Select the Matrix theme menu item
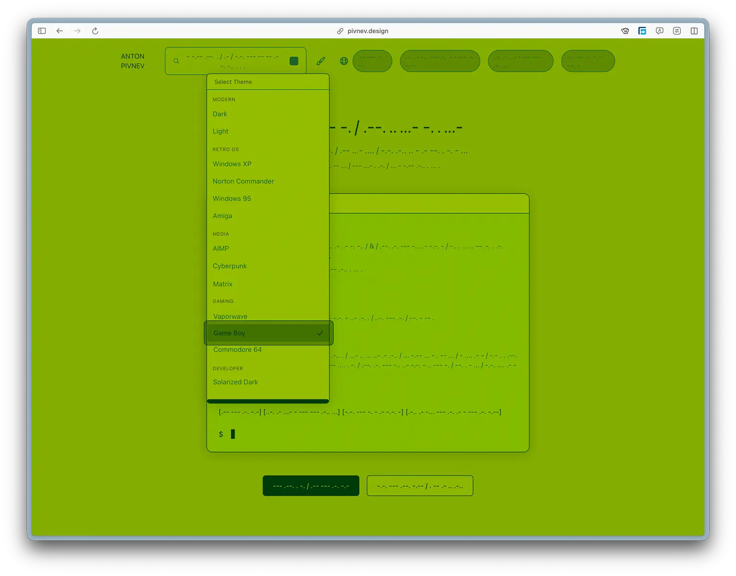This screenshot has height=576, width=736. (x=223, y=284)
